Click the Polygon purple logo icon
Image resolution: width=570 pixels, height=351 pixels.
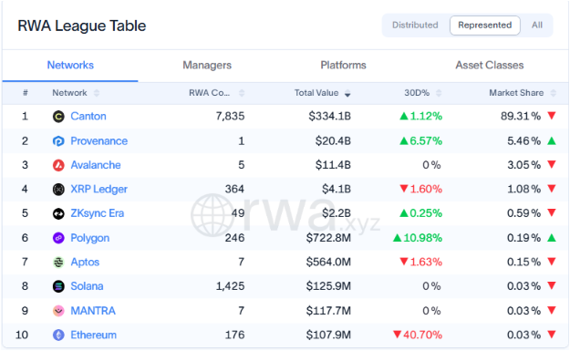(58, 238)
